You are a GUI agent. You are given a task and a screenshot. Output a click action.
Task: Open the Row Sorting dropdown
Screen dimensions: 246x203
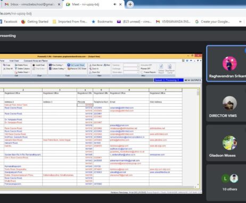56,65
